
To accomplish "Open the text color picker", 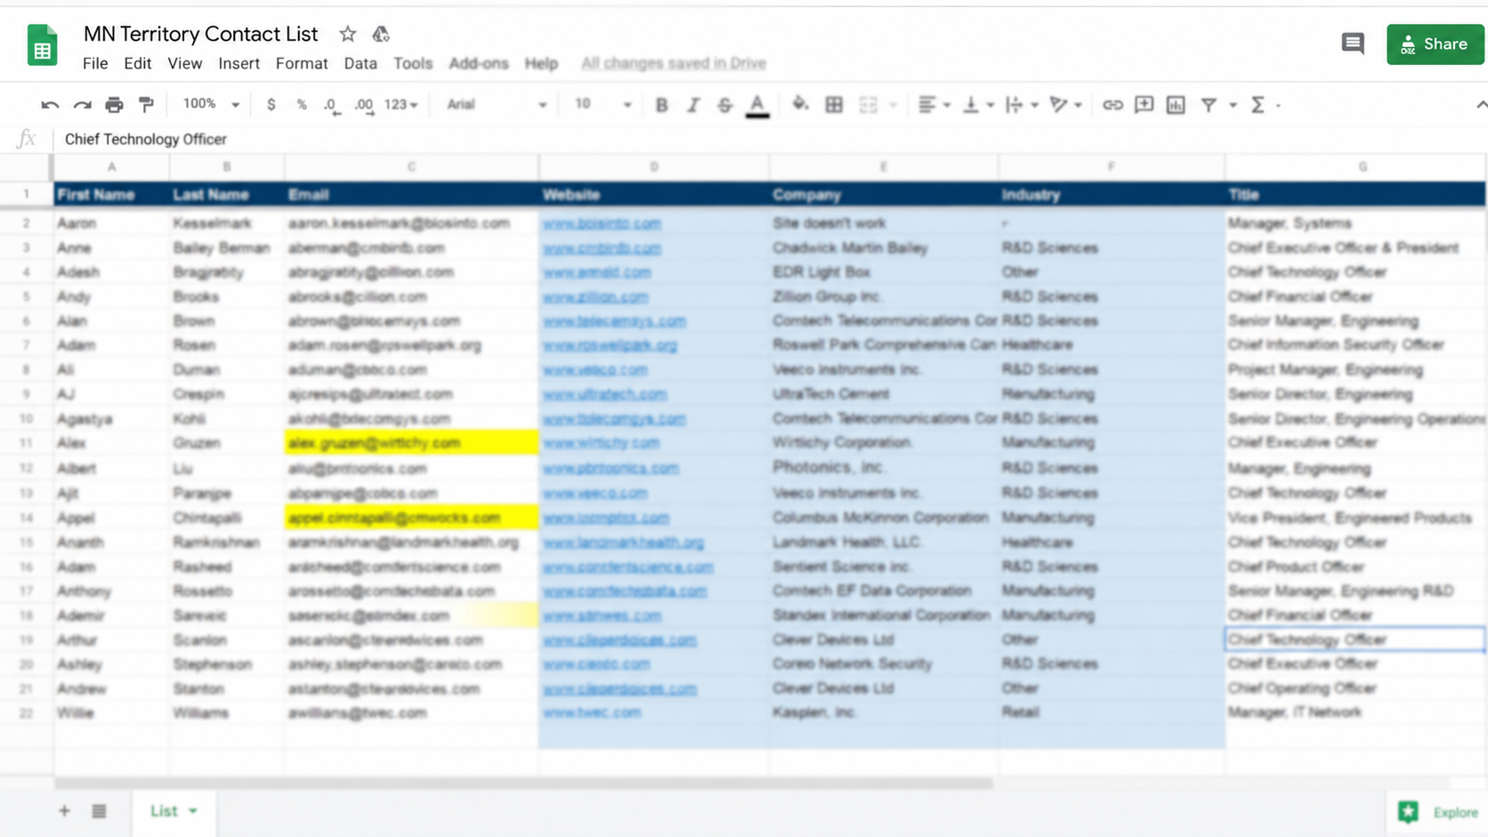I will click(756, 105).
